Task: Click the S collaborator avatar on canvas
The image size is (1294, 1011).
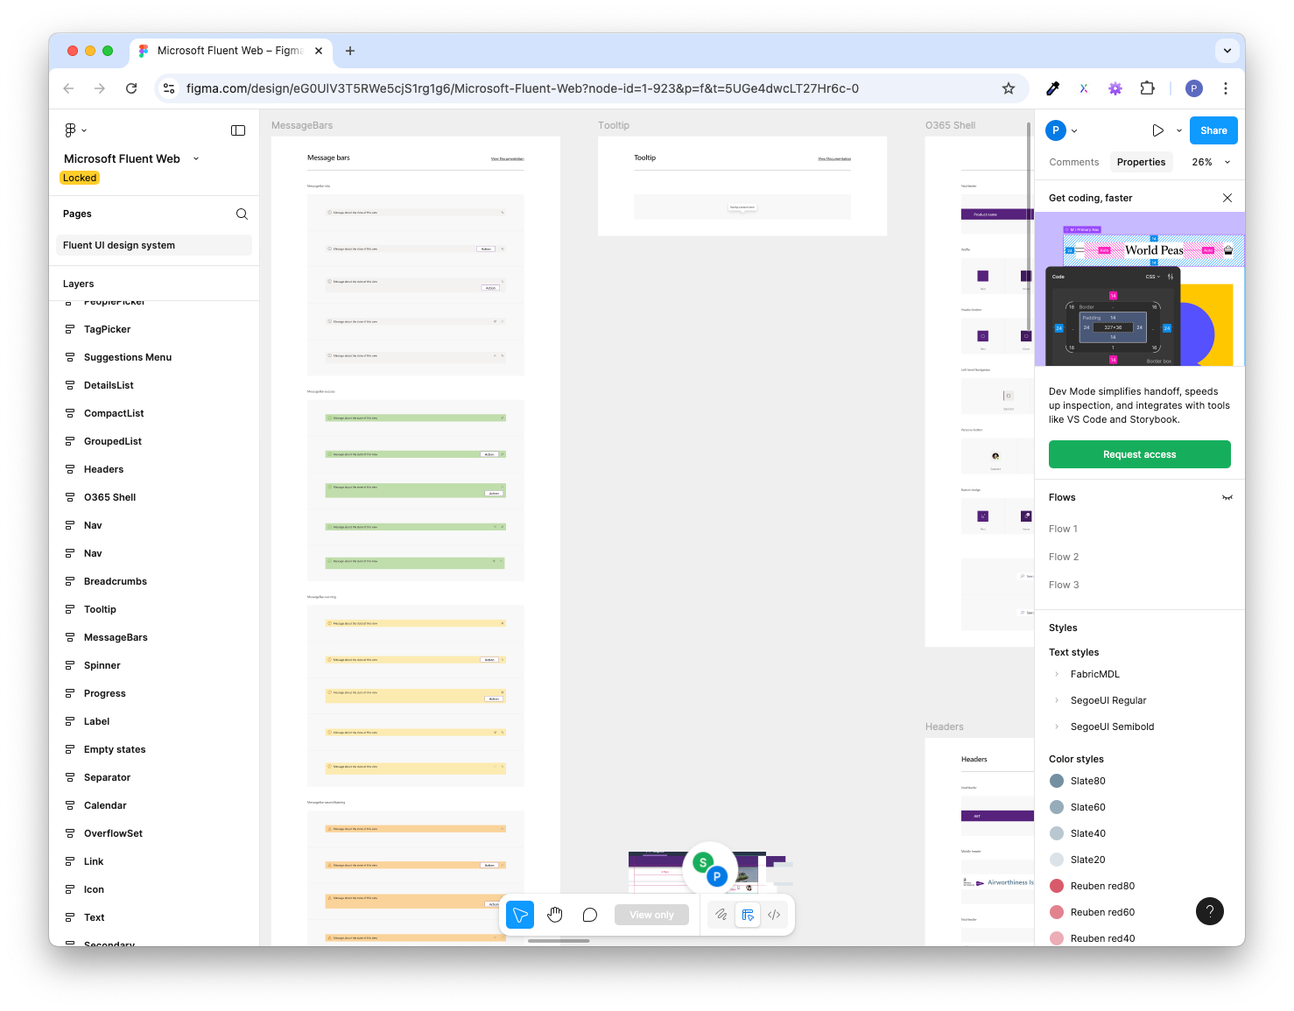Action: click(x=702, y=863)
